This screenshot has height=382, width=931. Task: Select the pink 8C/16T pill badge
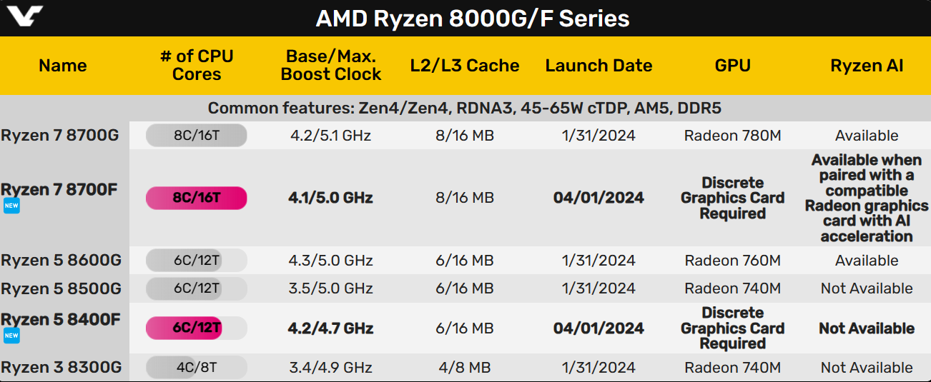pyautogui.click(x=197, y=198)
